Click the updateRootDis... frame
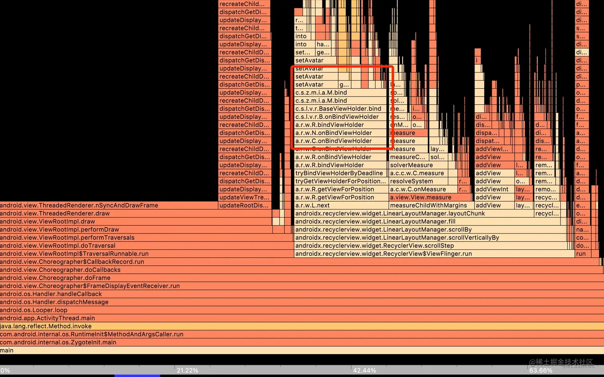 point(245,205)
